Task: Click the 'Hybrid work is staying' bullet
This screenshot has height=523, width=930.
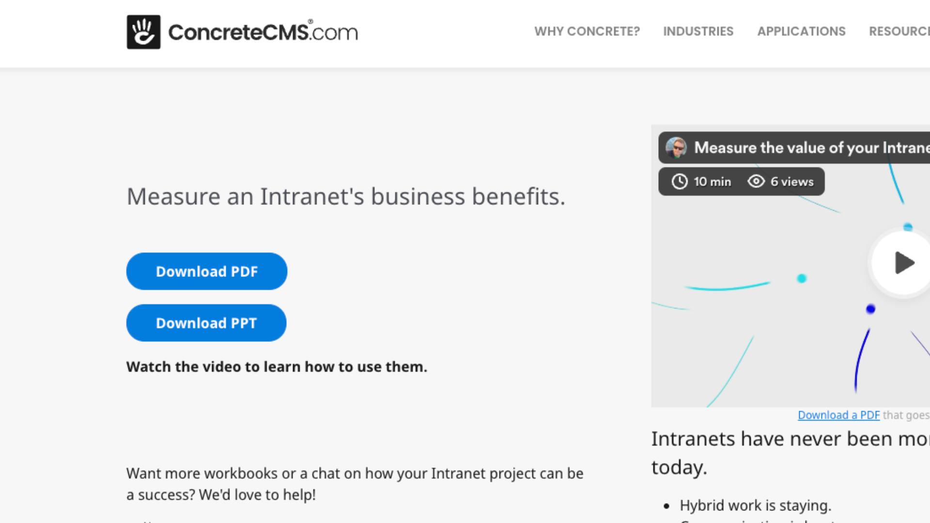Action: (x=755, y=506)
